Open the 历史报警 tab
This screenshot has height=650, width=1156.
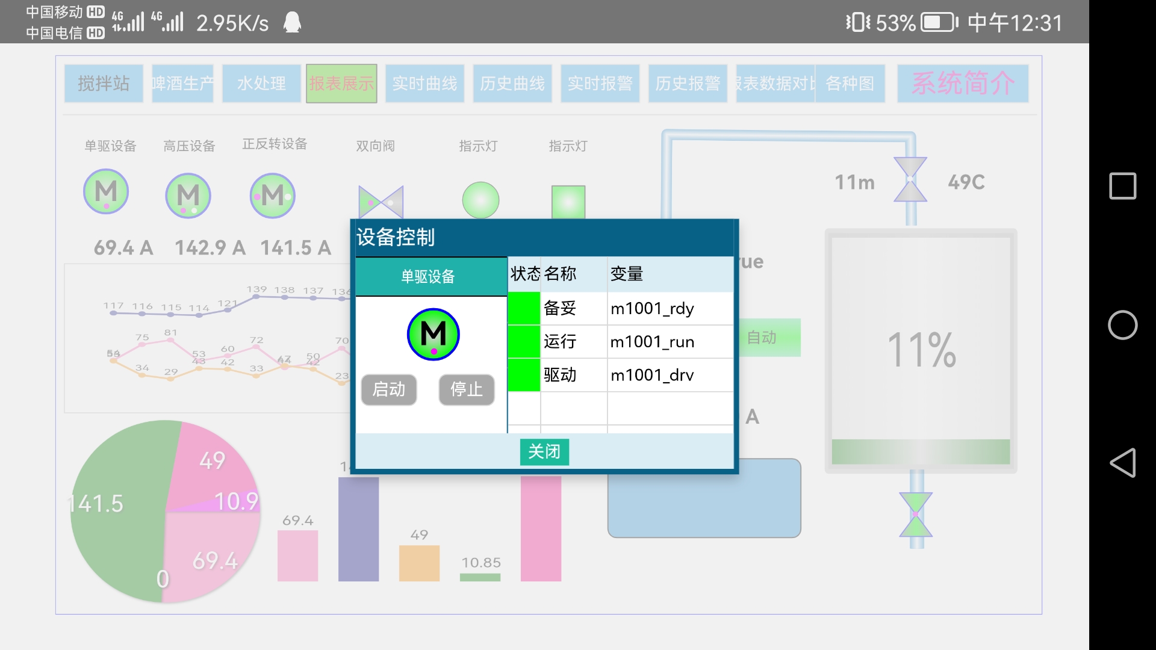(x=688, y=84)
